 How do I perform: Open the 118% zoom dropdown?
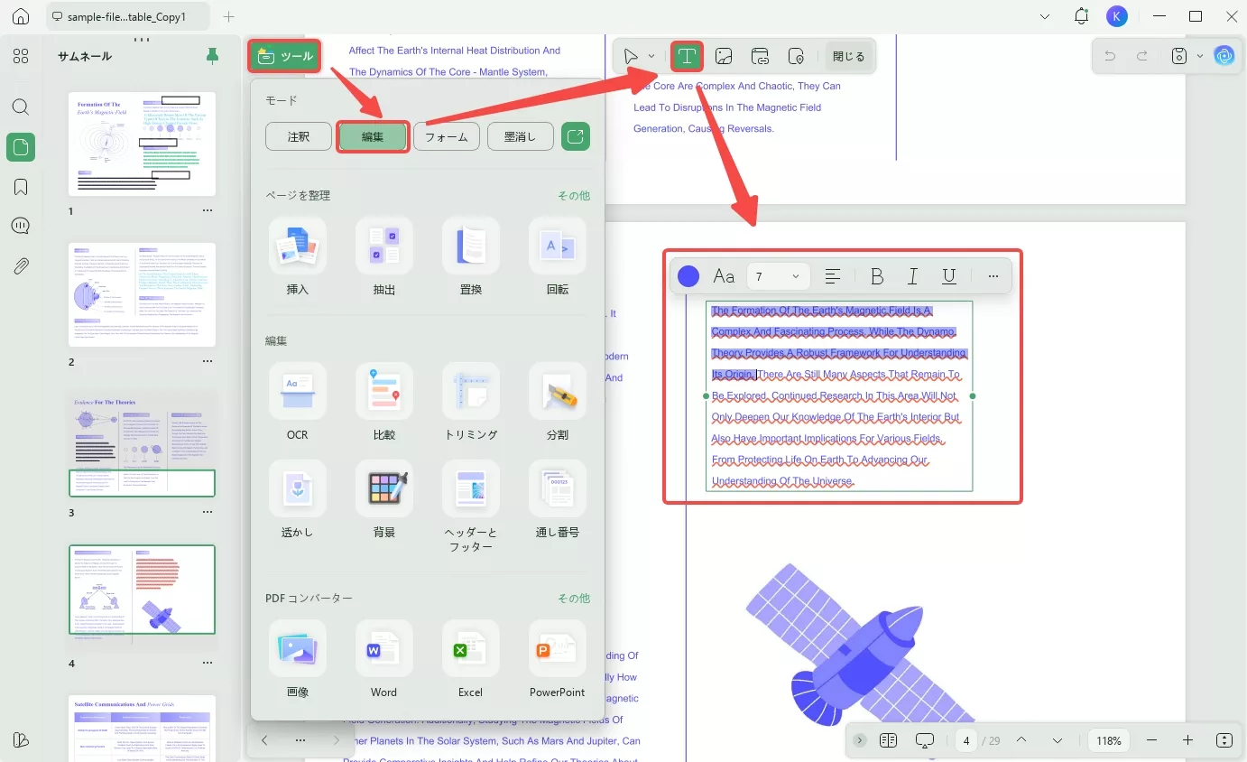[x=1109, y=740]
